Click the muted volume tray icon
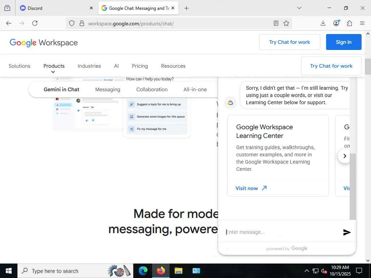 pos(324,271)
